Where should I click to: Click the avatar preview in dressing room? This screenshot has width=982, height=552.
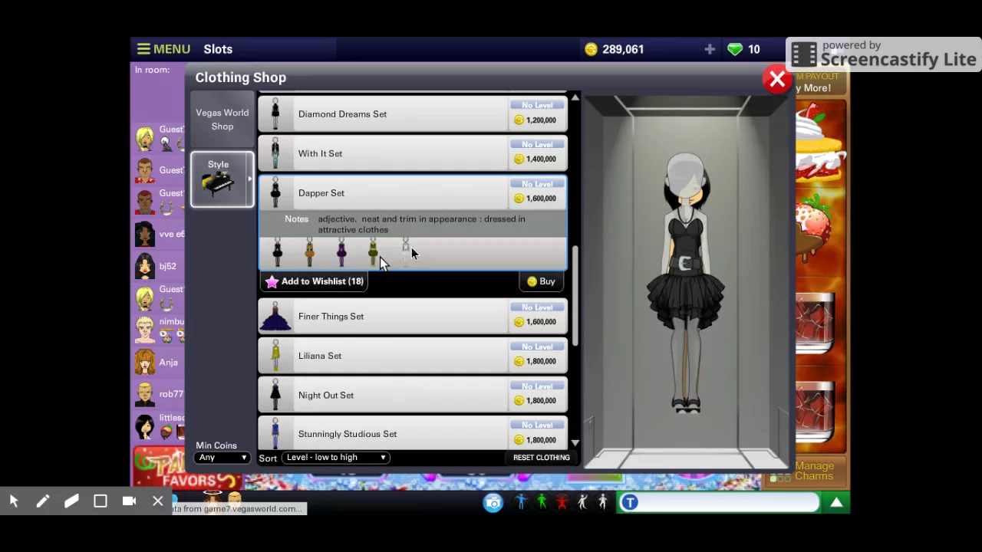coord(685,284)
